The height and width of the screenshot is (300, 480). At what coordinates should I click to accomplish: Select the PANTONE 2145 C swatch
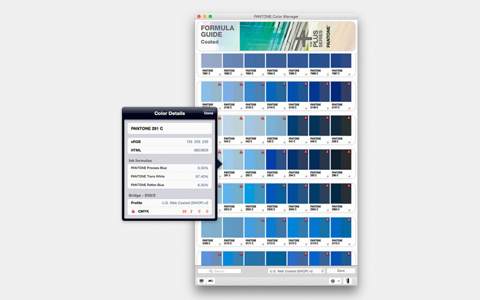[298, 92]
